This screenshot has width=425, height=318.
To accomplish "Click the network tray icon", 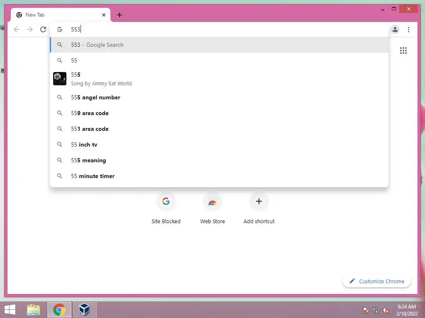I will (376, 310).
